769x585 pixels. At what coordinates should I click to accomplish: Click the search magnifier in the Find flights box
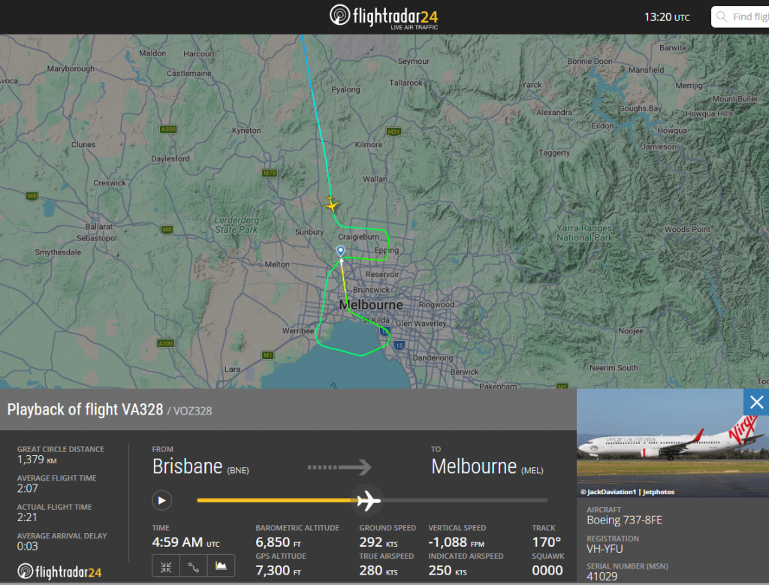[x=722, y=17]
